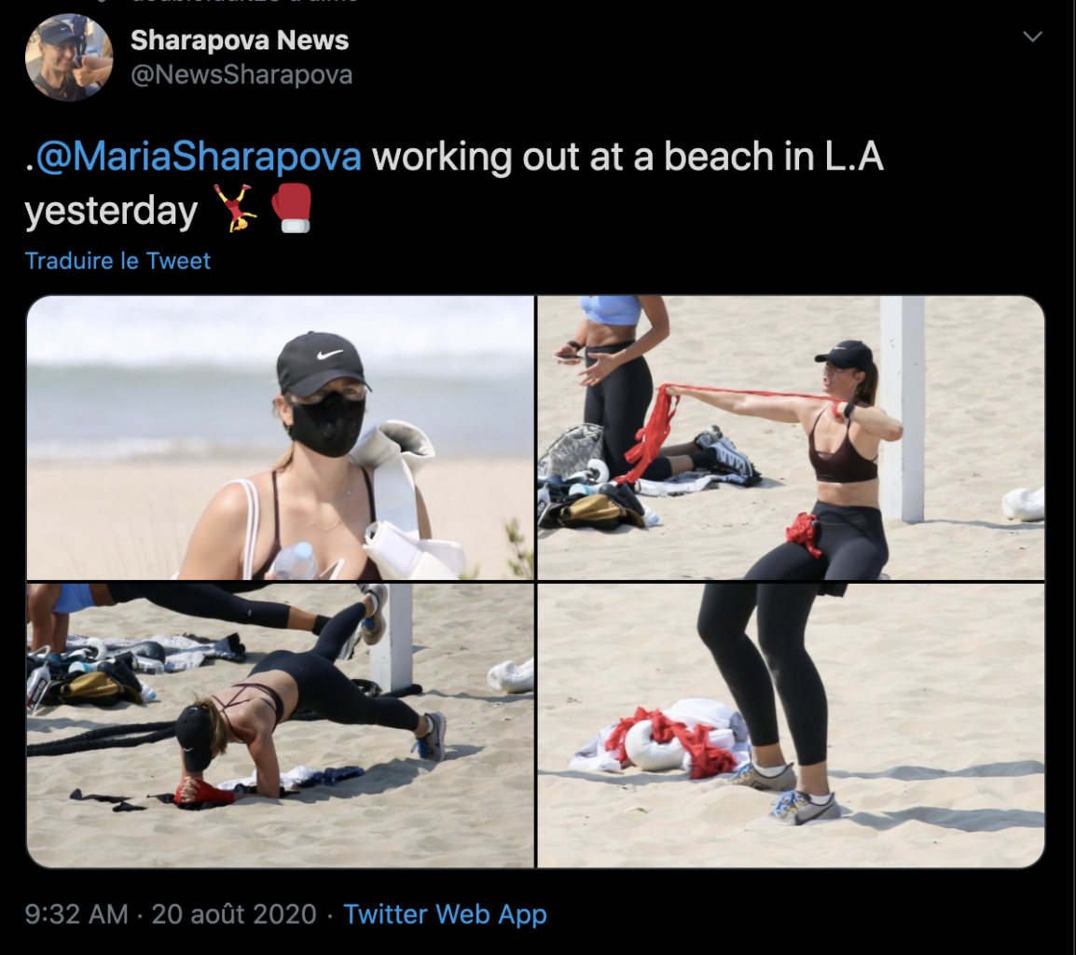Open the squat legs photo thumbnail
The height and width of the screenshot is (955, 1076).
click(x=791, y=725)
